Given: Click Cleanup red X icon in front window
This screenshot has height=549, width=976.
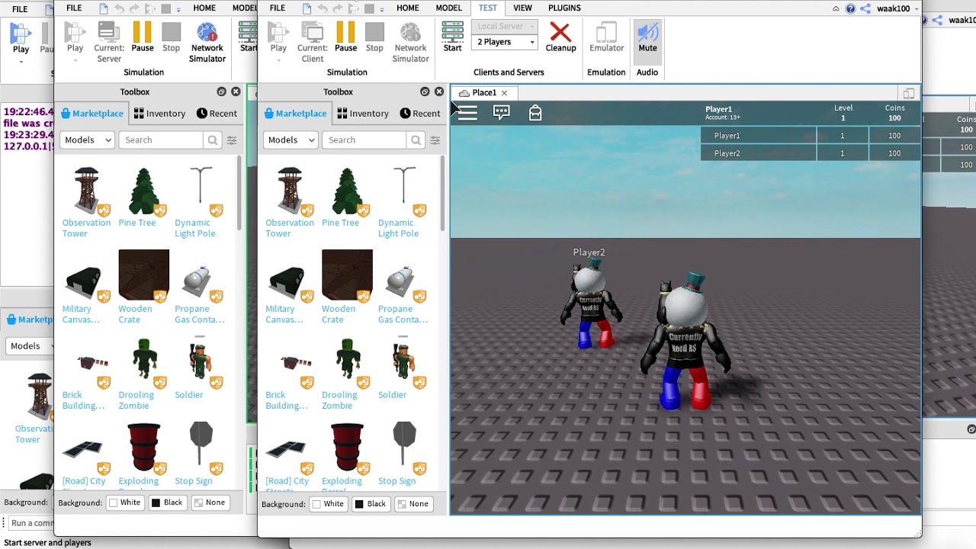Looking at the screenshot, I should click(560, 32).
